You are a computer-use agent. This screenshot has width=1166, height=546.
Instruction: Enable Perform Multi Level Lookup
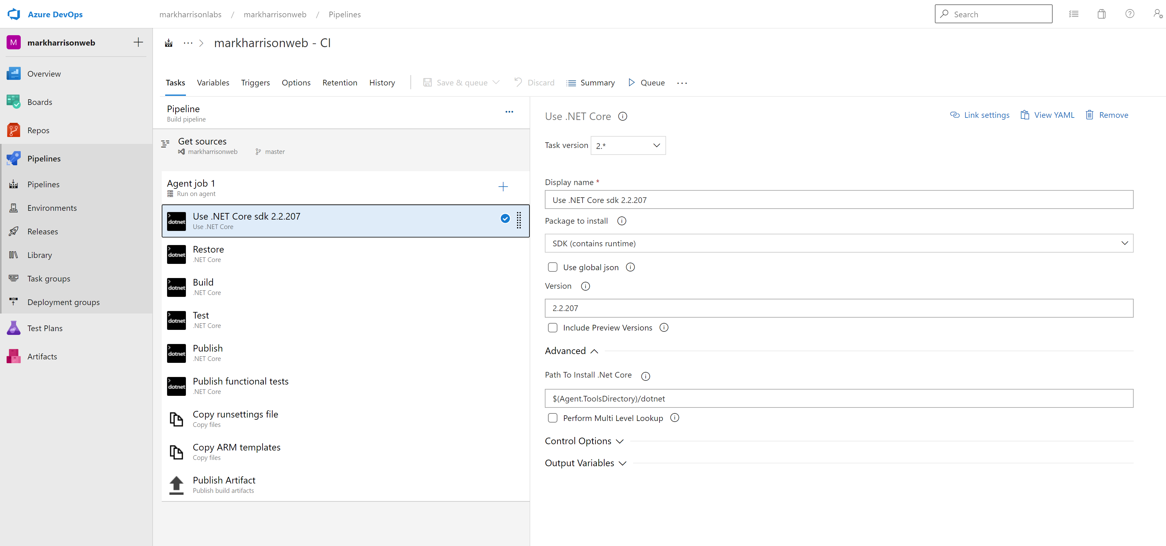(553, 418)
